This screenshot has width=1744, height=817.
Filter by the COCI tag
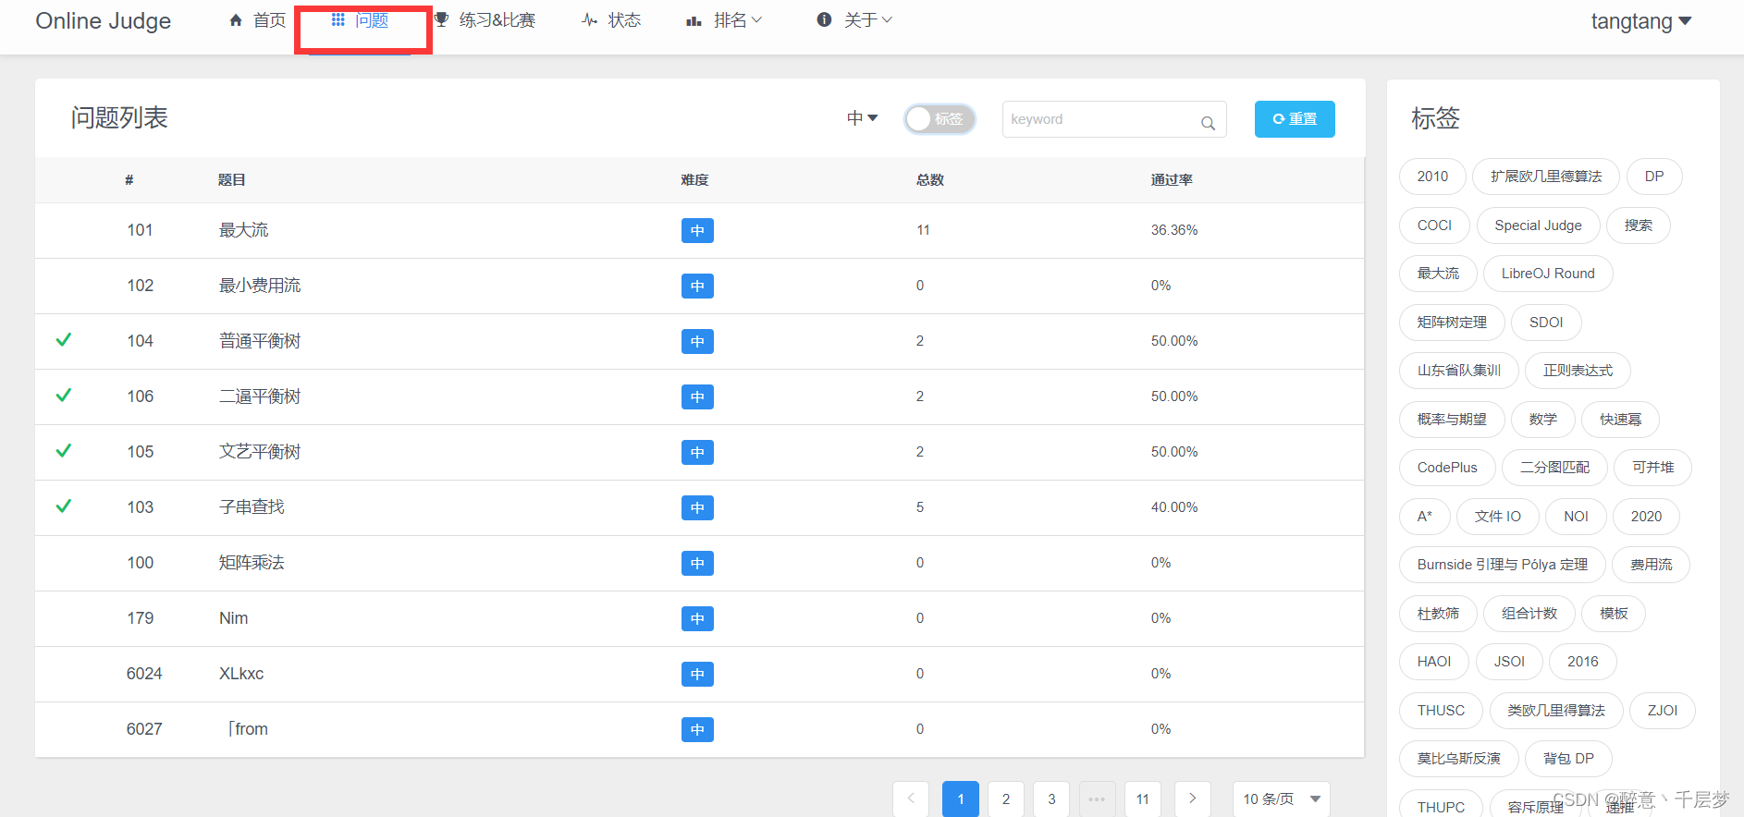(x=1434, y=226)
